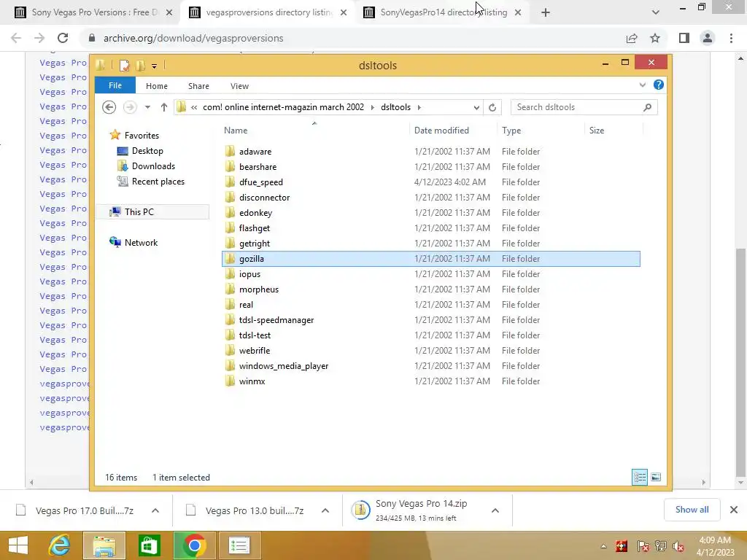Open the File ribbon tab
The width and height of the screenshot is (747, 560).
tap(115, 85)
